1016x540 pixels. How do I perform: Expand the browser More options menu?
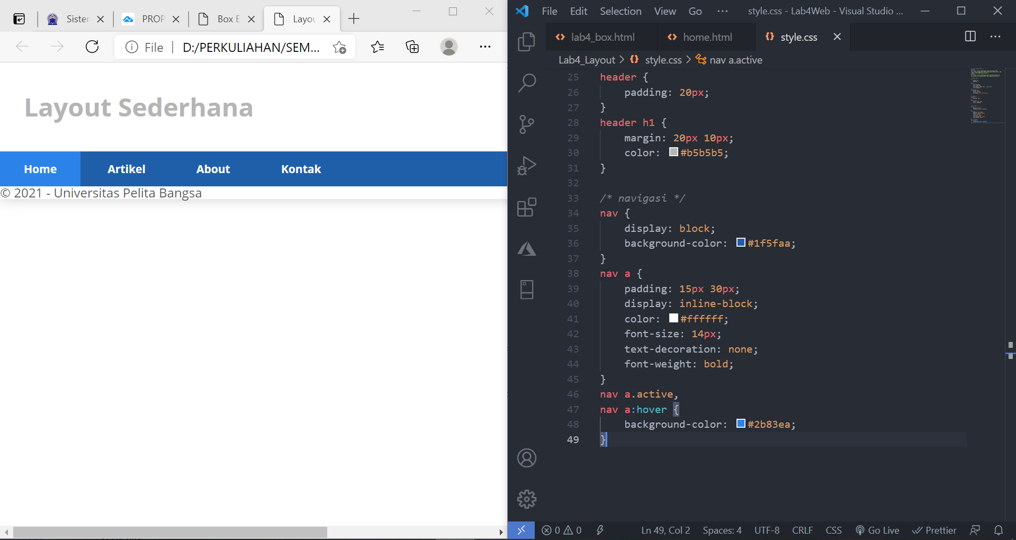485,47
